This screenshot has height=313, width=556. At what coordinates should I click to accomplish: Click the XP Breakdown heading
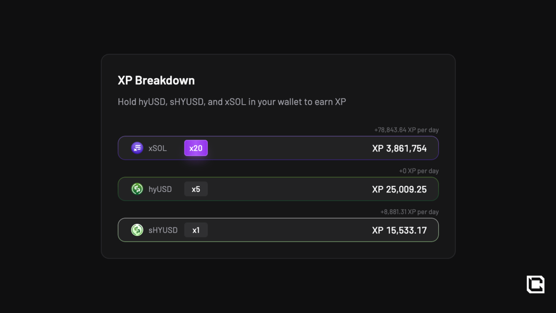(156, 80)
